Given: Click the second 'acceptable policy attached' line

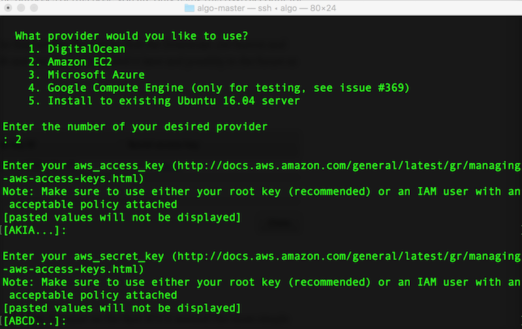Looking at the screenshot, I should pos(93,295).
